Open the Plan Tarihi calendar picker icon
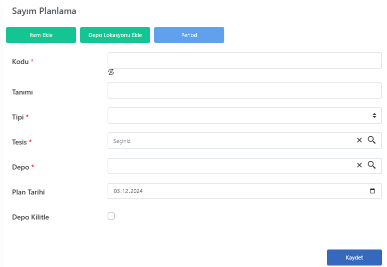Viewport: 387px width, 267px height. click(372, 191)
